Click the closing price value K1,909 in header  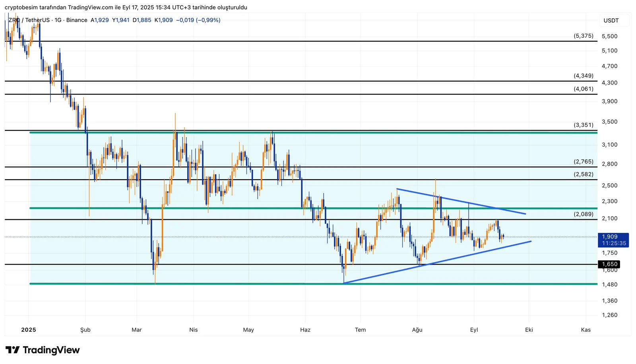(164, 20)
